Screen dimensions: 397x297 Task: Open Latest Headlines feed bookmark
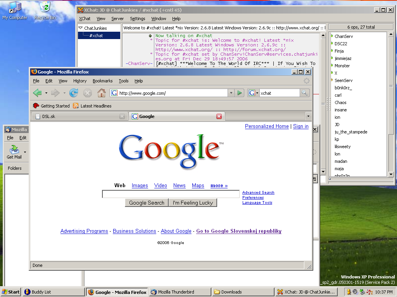(92, 106)
